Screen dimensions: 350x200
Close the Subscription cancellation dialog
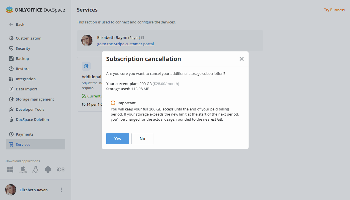pyautogui.click(x=242, y=59)
